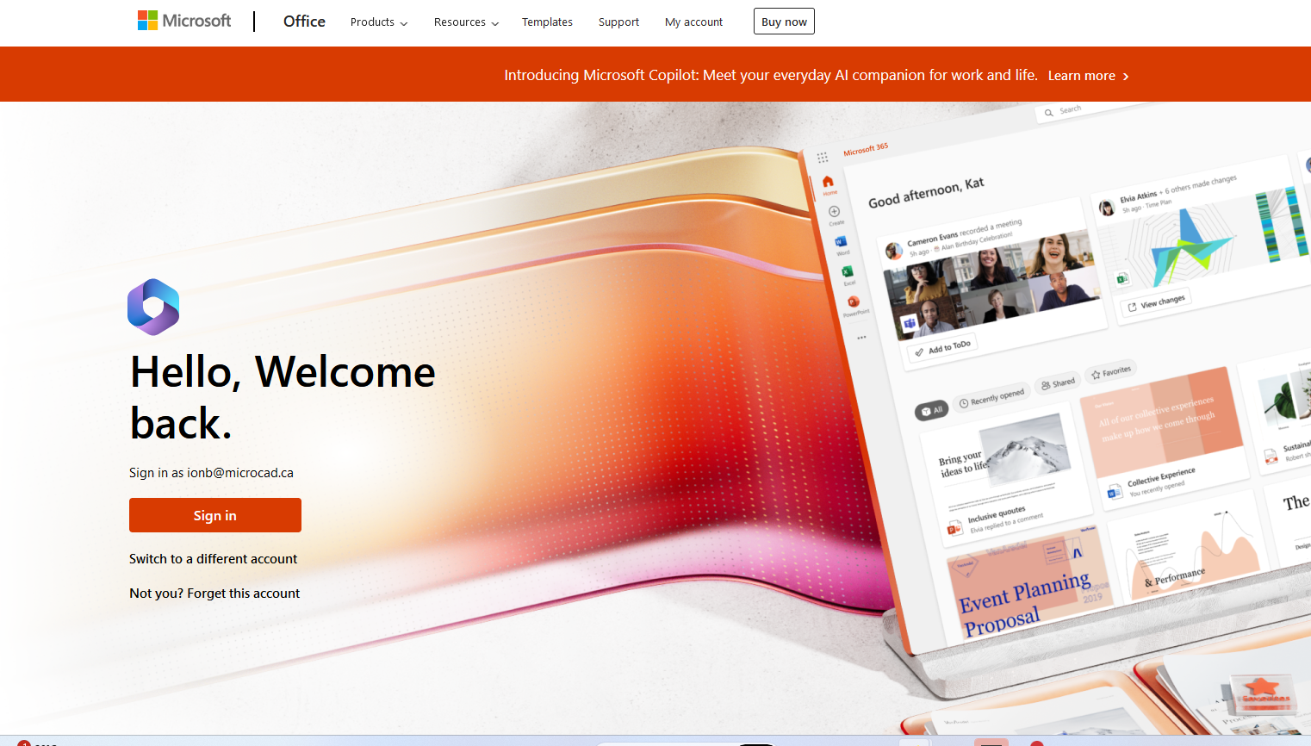The width and height of the screenshot is (1311, 746).
Task: Click the 'Introducing Microsoft Copilot' banner text
Action: tap(771, 75)
